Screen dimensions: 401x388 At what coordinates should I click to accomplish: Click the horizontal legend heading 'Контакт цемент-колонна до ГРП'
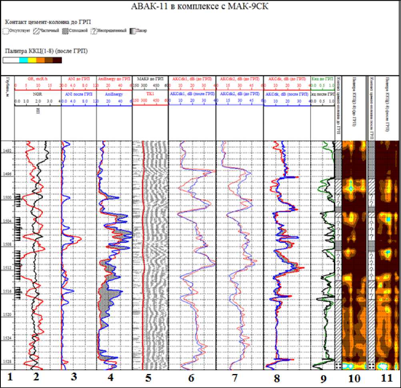(48, 22)
